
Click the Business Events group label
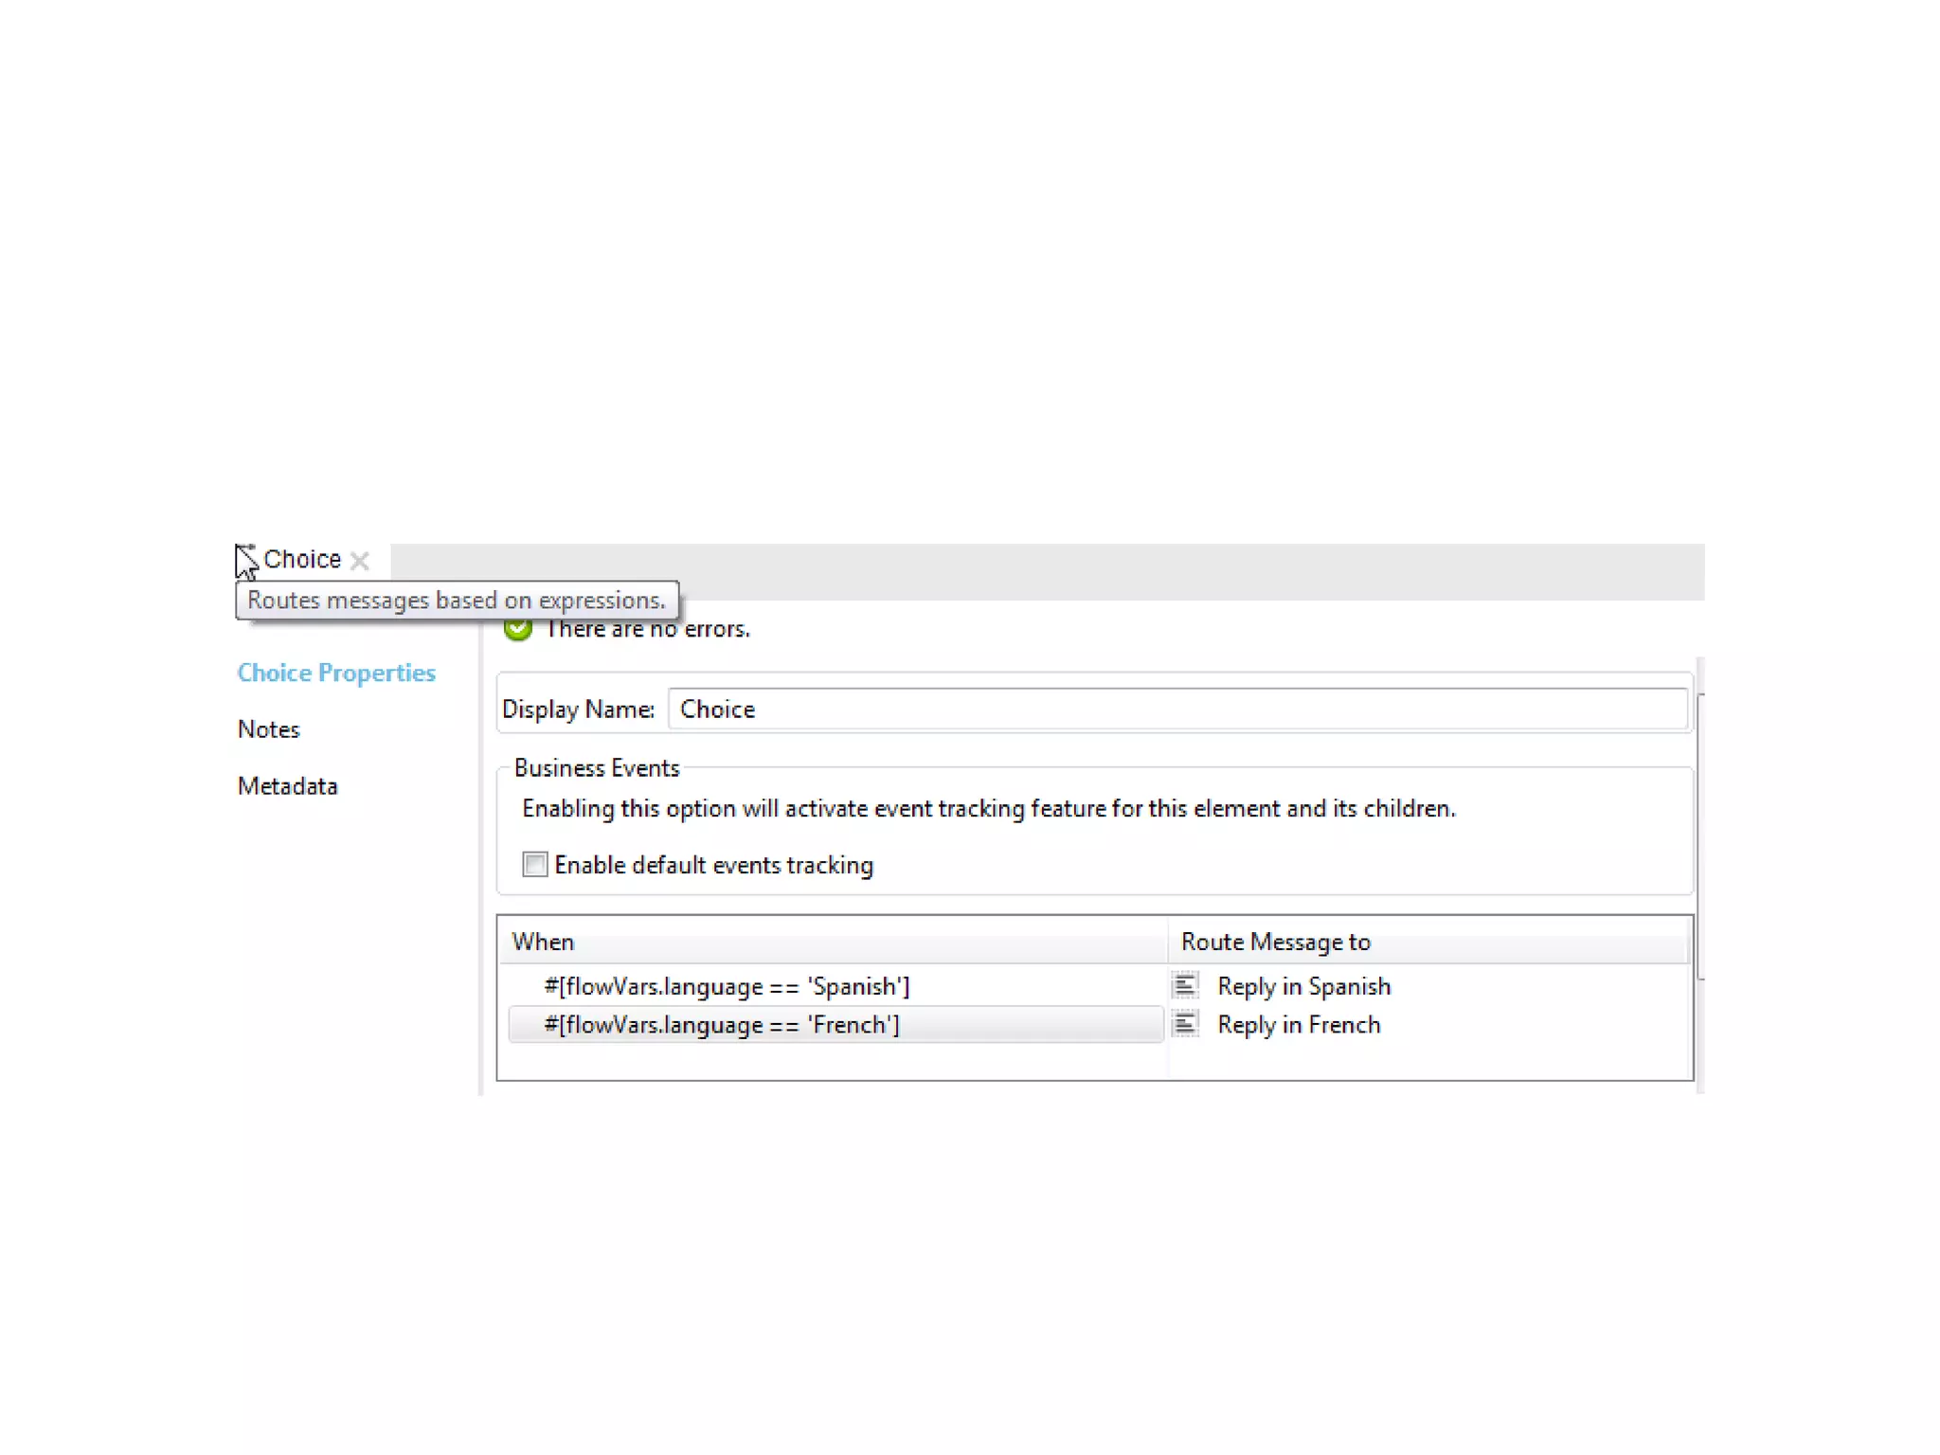pyautogui.click(x=597, y=768)
